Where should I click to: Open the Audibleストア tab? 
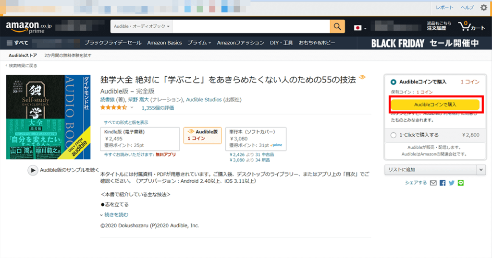point(23,56)
